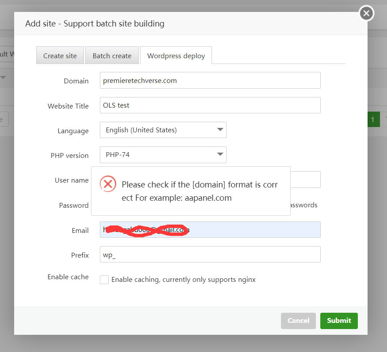Open the PHP version PHP-74 dropdown
The image size is (387, 352).
[163, 155]
